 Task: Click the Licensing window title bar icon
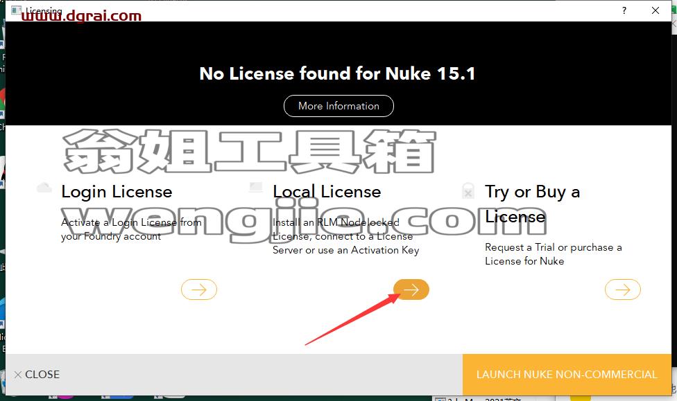(x=16, y=10)
